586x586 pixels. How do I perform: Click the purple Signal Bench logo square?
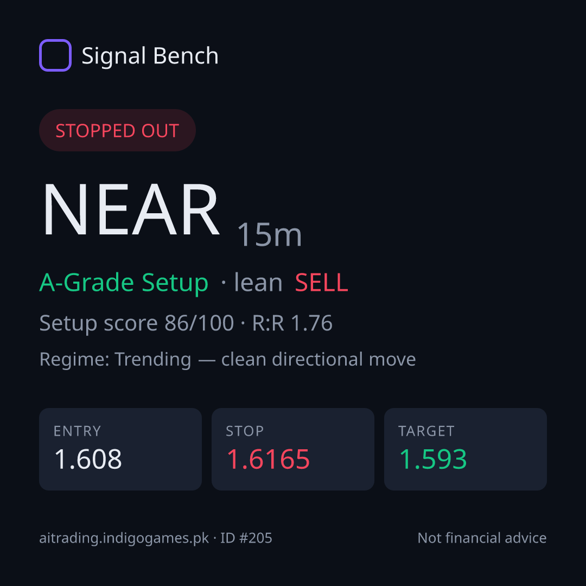(55, 55)
